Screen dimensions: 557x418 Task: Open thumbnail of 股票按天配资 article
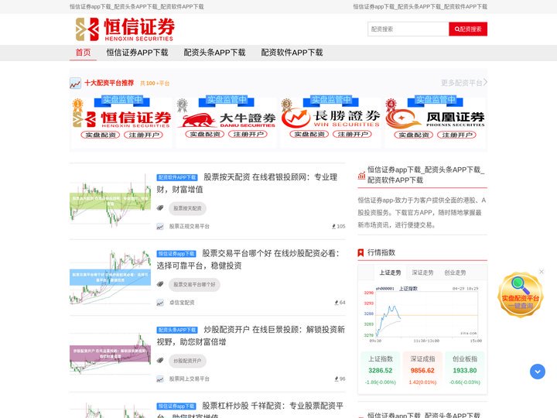(x=110, y=200)
